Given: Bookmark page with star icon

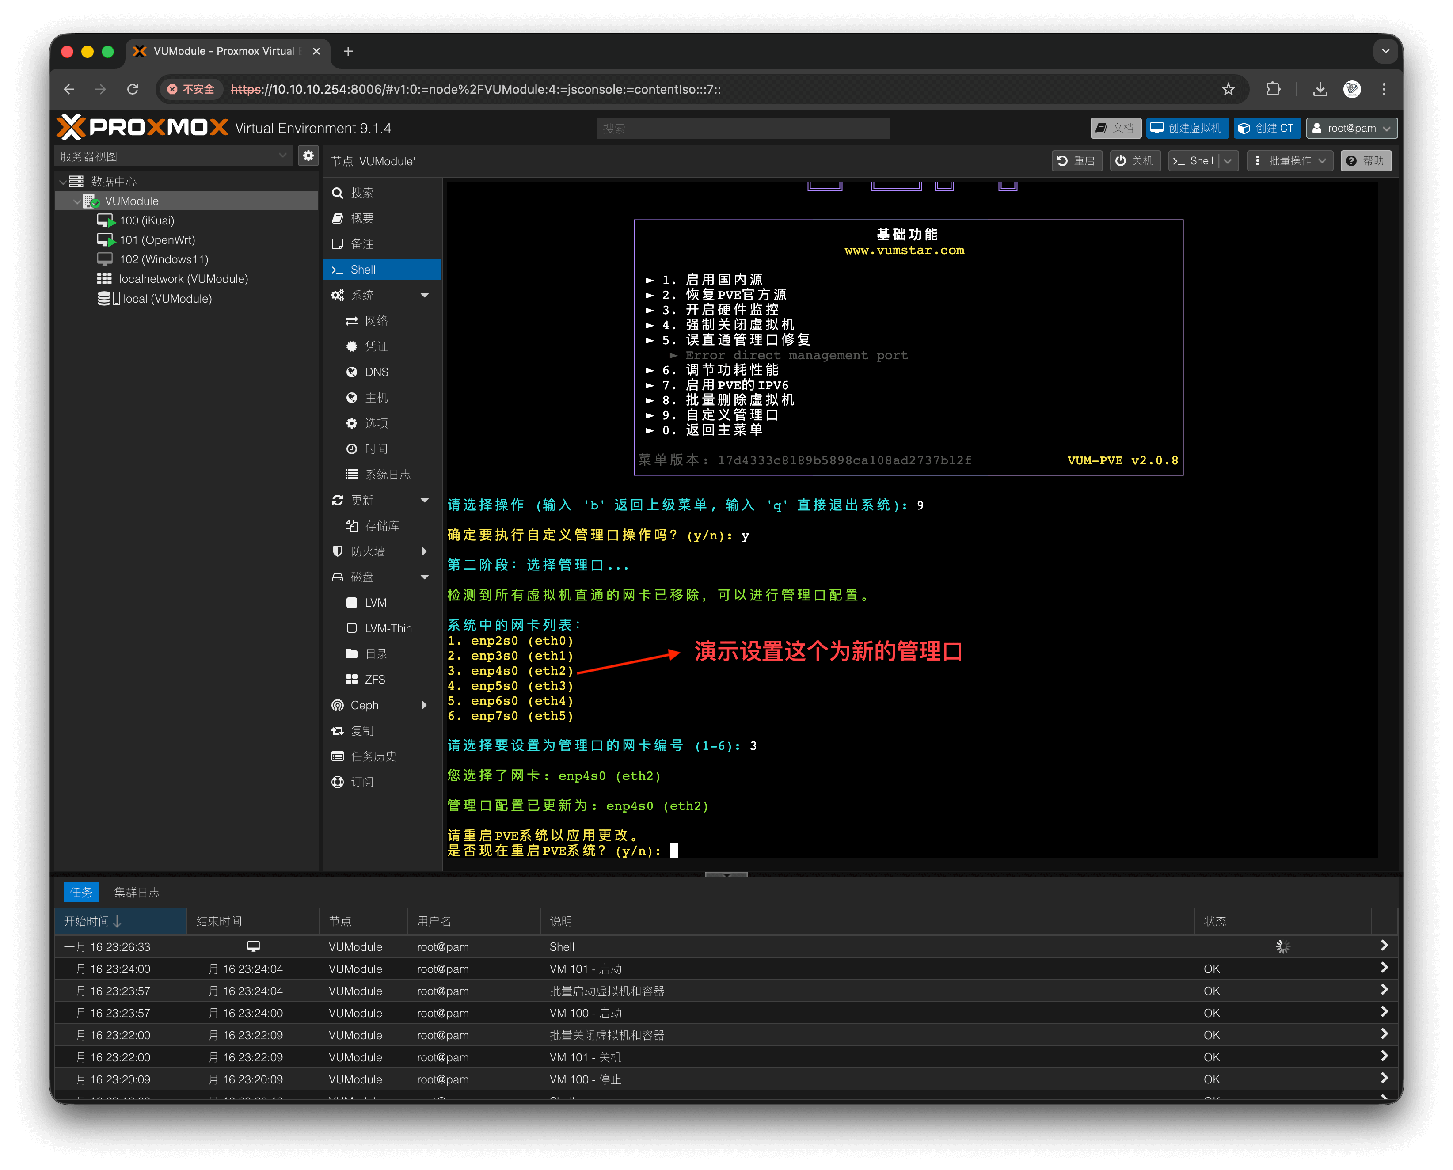Looking at the screenshot, I should [1228, 89].
